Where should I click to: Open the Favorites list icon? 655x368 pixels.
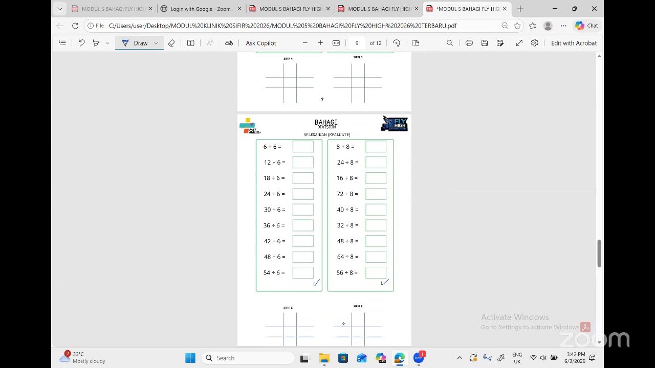click(533, 26)
